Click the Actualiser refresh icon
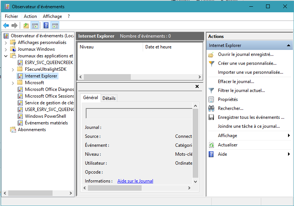 coord(211,145)
